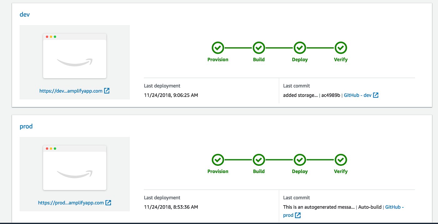Click the Deploy success checkmark for dev
Screen dimensions: 438x224
(300, 48)
